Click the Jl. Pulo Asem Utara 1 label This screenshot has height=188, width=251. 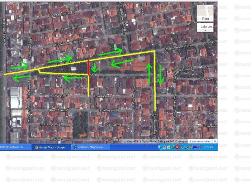click(69, 42)
